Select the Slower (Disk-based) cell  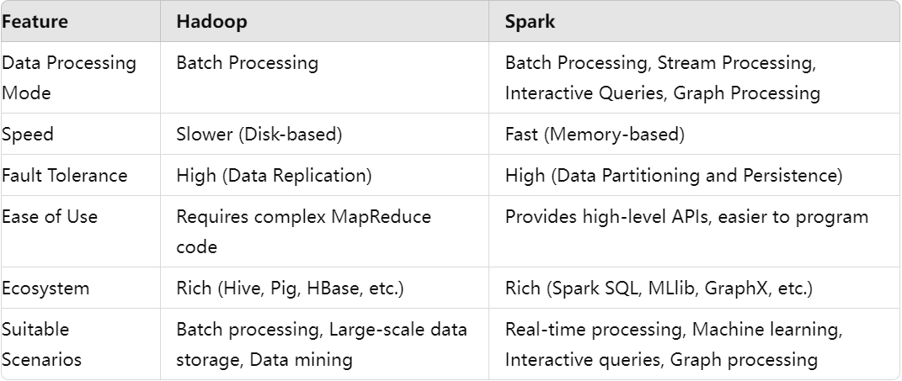pyautogui.click(x=259, y=135)
